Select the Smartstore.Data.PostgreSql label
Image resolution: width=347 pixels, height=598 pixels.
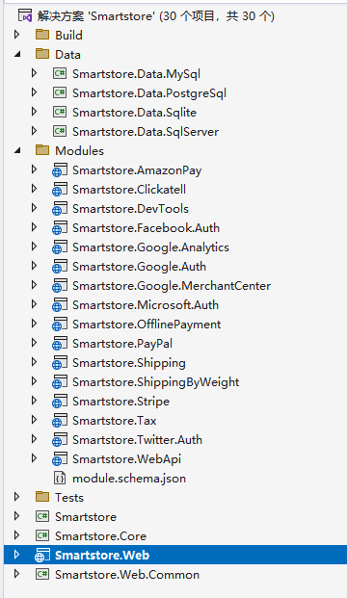(149, 93)
